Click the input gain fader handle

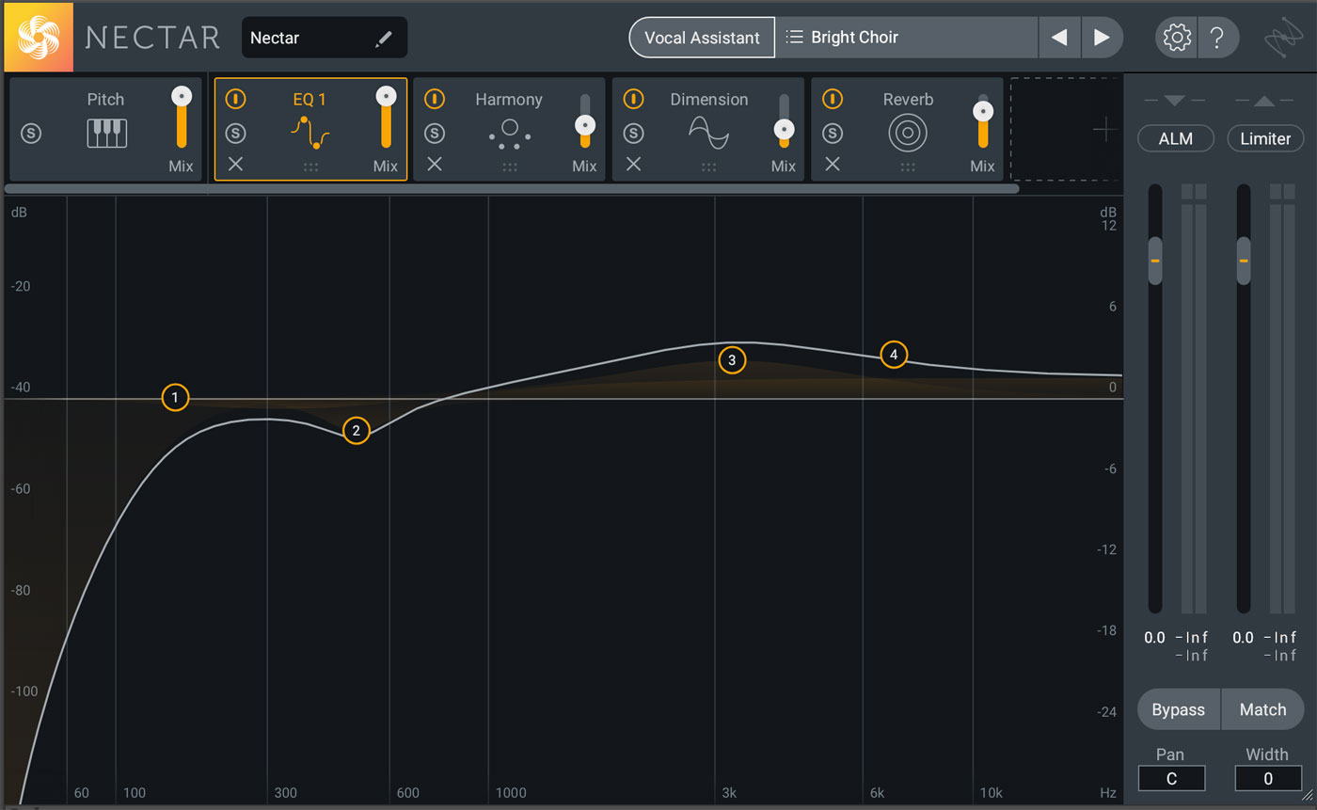[x=1155, y=261]
